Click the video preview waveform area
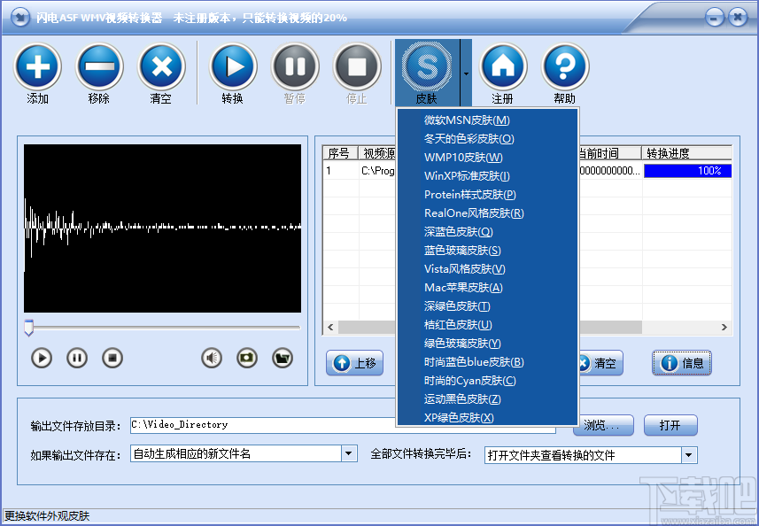This screenshot has height=526, width=759. click(163, 228)
